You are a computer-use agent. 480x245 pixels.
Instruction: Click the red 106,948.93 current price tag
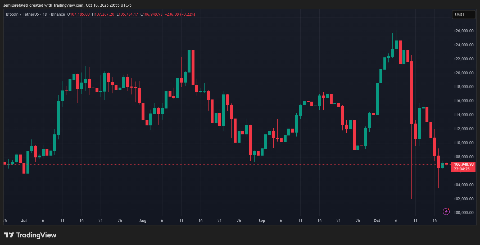464,164
